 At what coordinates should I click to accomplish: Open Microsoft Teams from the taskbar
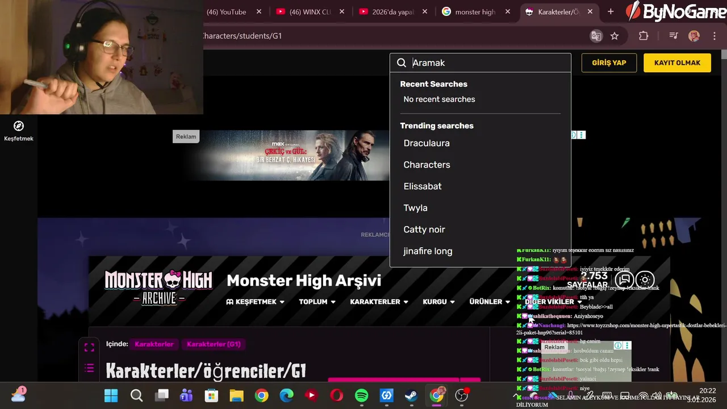[x=186, y=395]
